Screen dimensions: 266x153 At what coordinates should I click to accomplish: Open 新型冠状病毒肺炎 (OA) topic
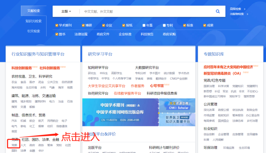[222, 73]
